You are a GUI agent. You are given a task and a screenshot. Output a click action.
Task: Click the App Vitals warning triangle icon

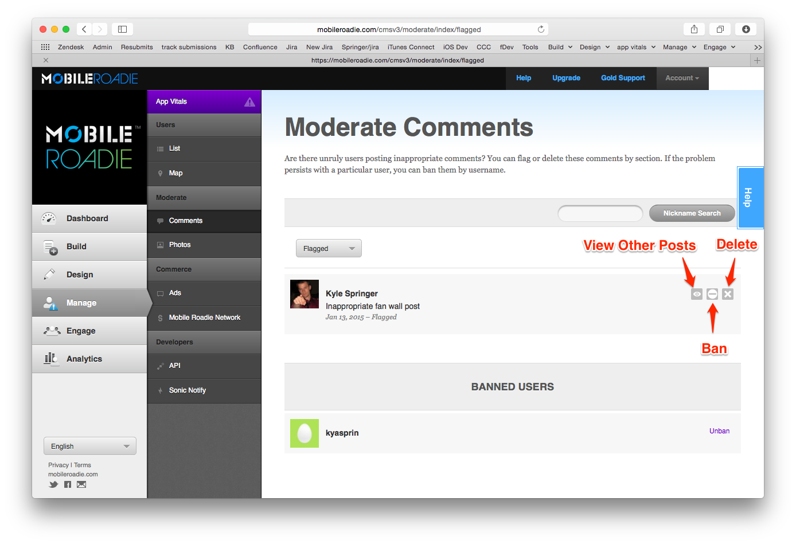click(x=249, y=102)
